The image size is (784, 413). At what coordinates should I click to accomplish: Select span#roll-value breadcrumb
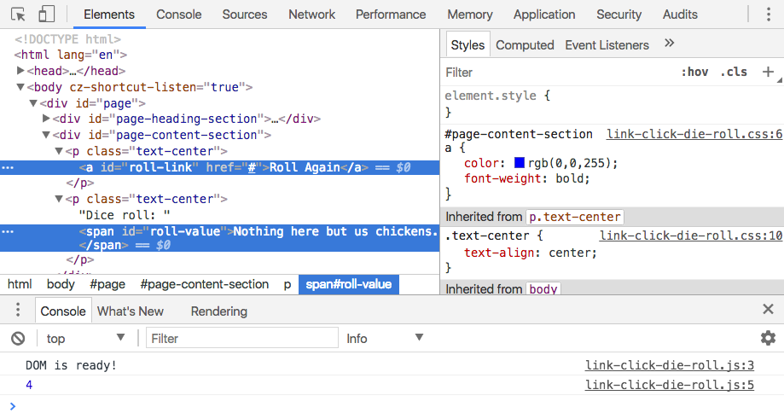pos(349,284)
